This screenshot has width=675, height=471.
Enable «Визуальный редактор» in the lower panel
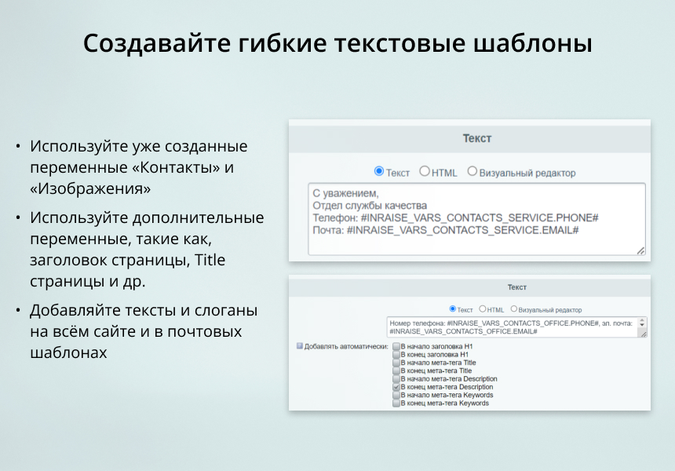[513, 309]
